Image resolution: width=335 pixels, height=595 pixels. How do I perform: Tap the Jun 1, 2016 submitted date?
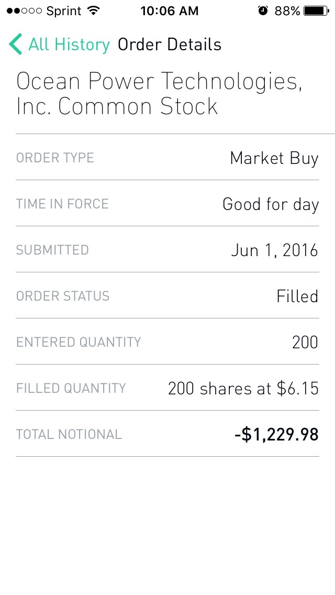click(274, 250)
